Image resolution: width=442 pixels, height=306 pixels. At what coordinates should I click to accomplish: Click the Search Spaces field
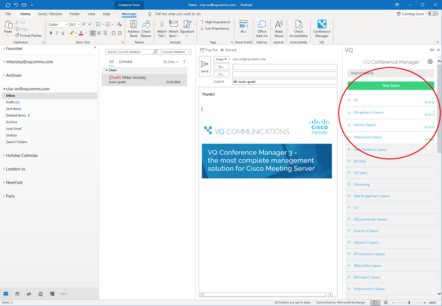(391, 73)
